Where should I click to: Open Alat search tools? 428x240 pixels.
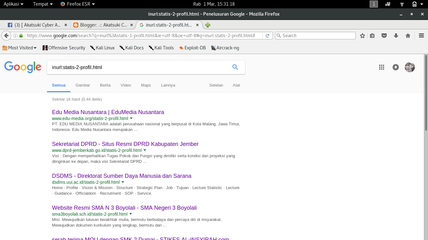[236, 85]
